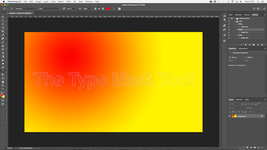
Task: Open the Helvetica font family dropdown
Action: 26,9
